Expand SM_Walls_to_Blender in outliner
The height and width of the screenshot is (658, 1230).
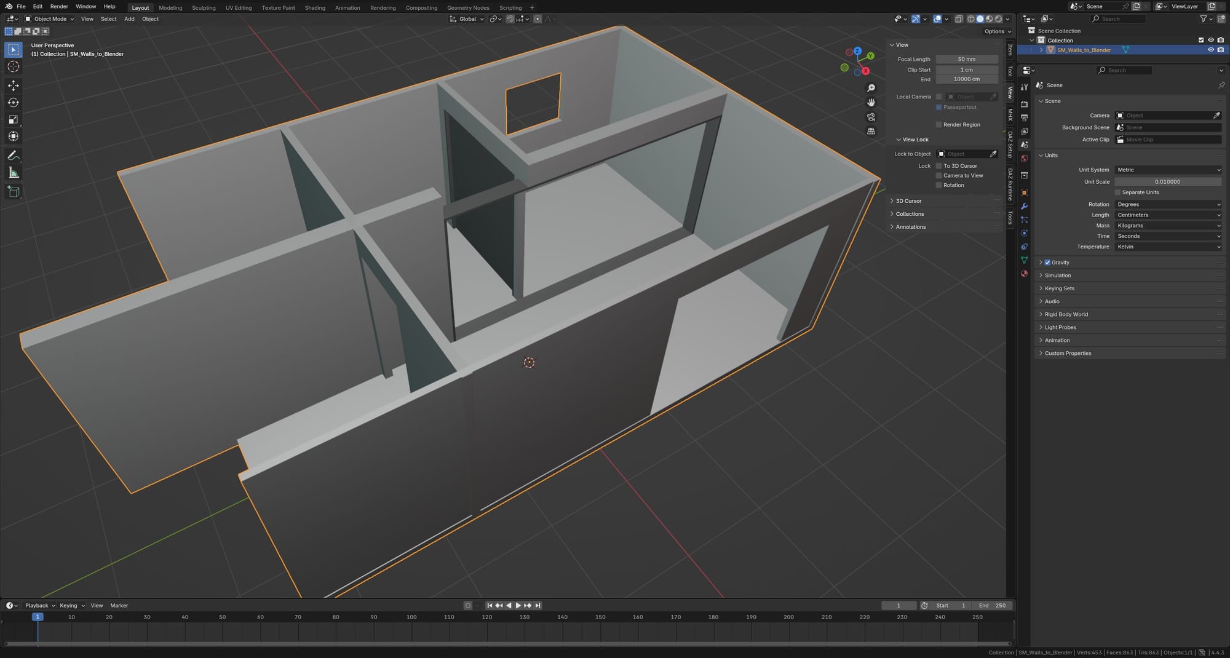[x=1041, y=50]
